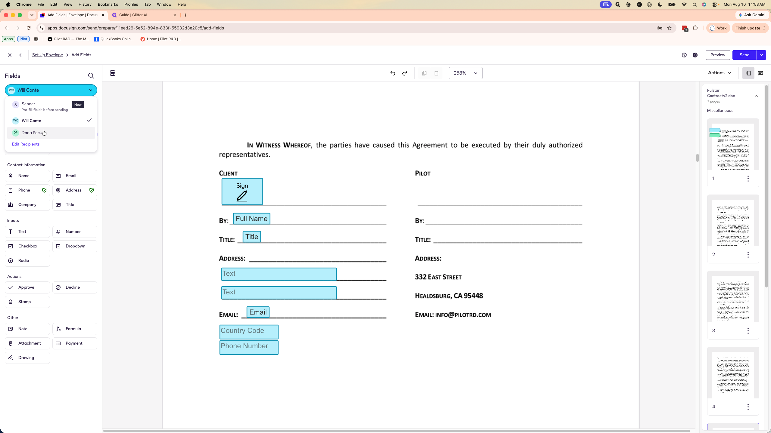Add a Radio field
The image size is (771, 433).
27,261
